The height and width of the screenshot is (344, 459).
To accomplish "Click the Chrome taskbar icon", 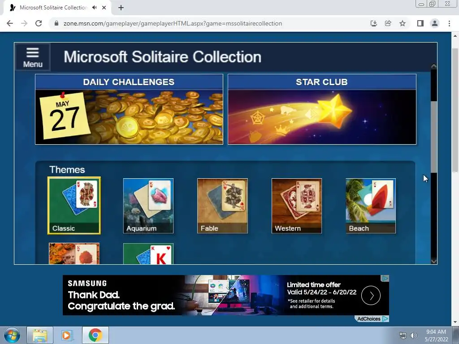I will coord(95,335).
